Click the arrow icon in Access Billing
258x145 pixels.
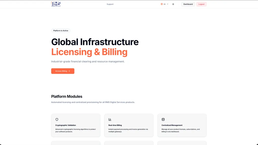tap(69, 71)
